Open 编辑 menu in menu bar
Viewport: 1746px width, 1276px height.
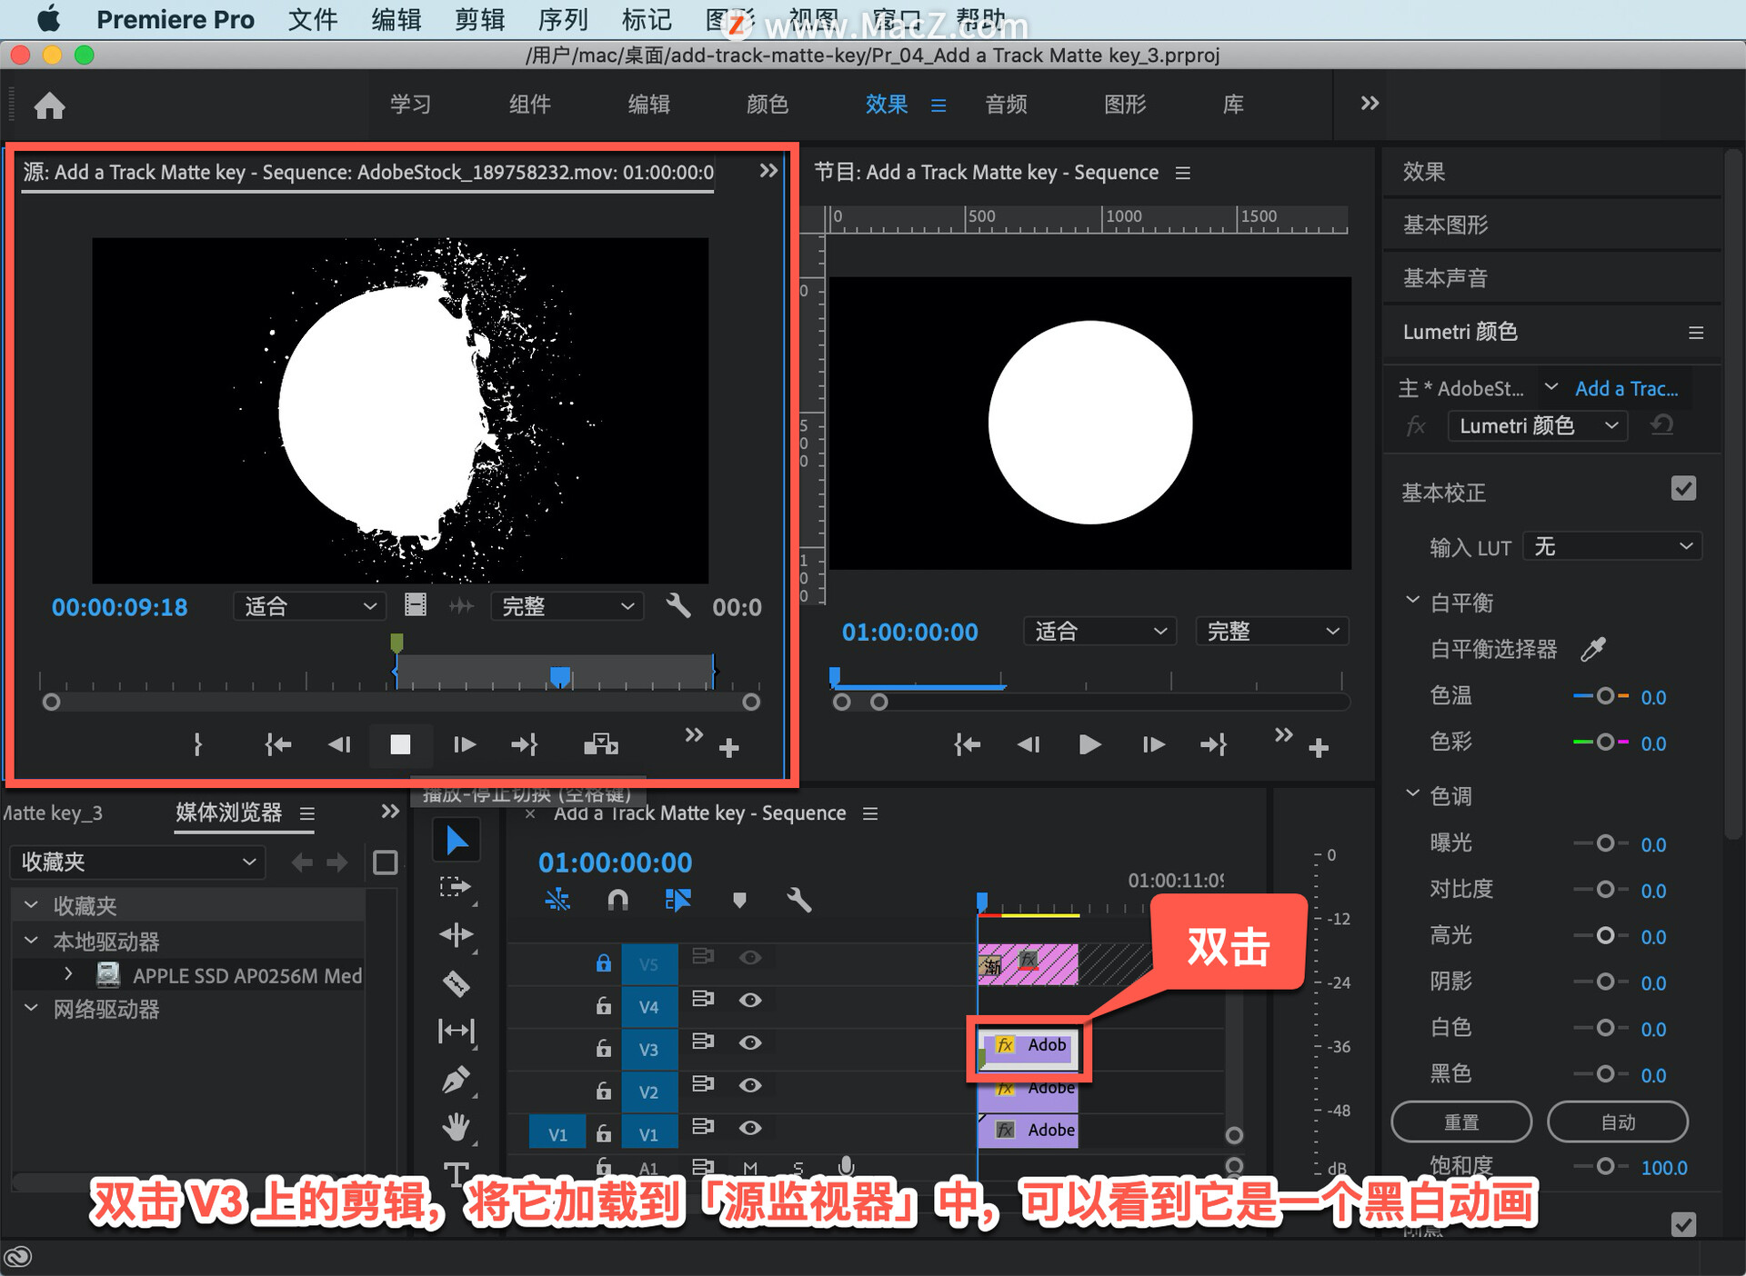(x=396, y=19)
